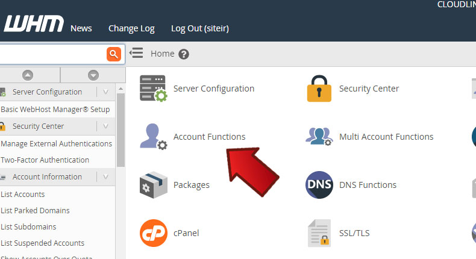Screen dimensions: 476x259
Task: Click the Packages box icon
Action: 153,185
